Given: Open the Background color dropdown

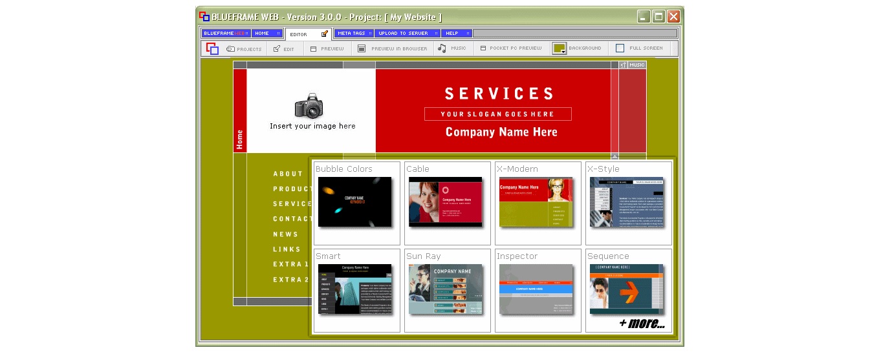Looking at the screenshot, I should (560, 49).
